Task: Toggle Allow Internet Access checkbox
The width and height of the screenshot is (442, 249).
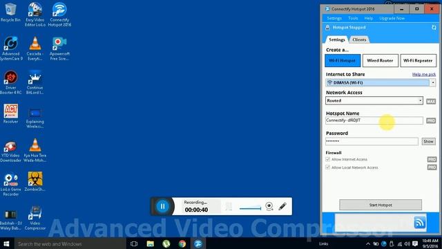Action: point(327,160)
